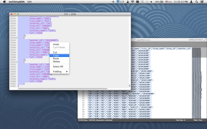Click the CSV row starting with "28"

coord(119,112)
